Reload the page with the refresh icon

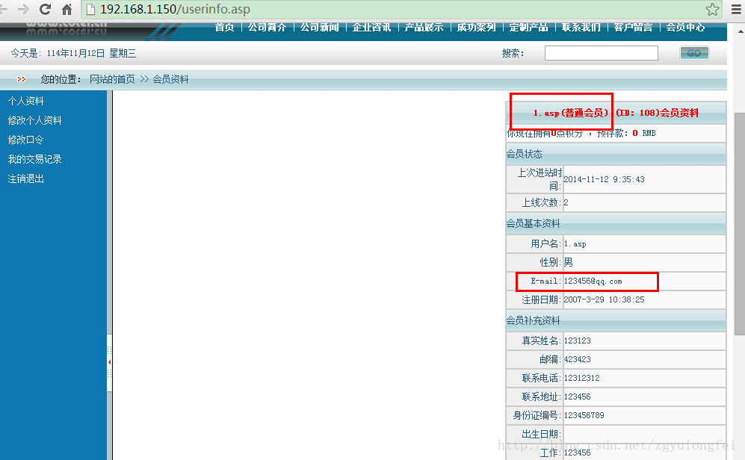click(x=45, y=9)
